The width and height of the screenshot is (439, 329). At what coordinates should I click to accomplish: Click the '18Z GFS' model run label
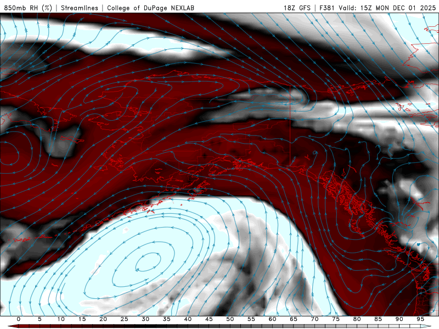[x=297, y=8]
